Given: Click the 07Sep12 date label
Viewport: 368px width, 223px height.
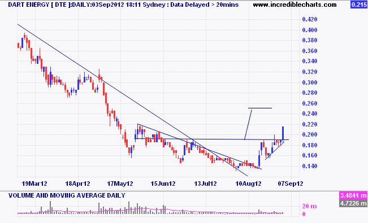Looking at the screenshot, I should (x=291, y=183).
